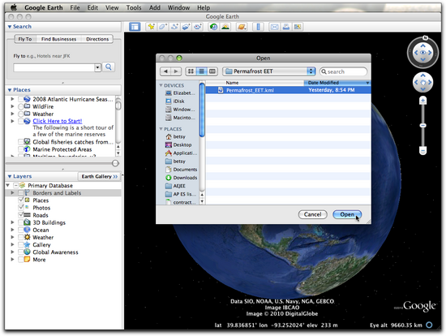Check the Global Awareness layer checkbox
Screen dimensions: 446x336
21,252
